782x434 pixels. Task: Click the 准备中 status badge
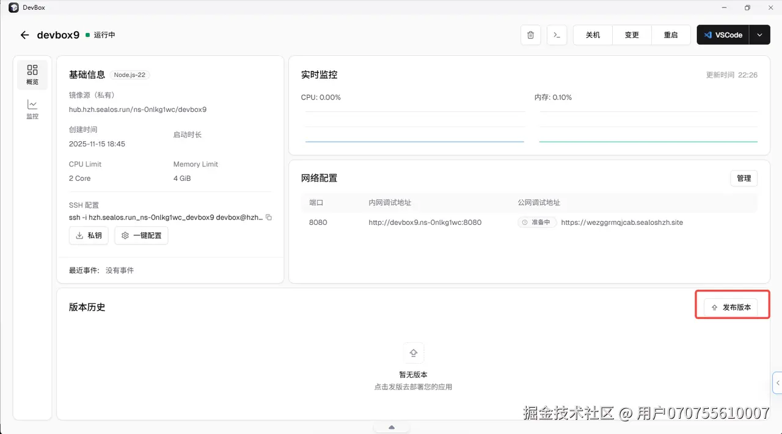(x=538, y=223)
